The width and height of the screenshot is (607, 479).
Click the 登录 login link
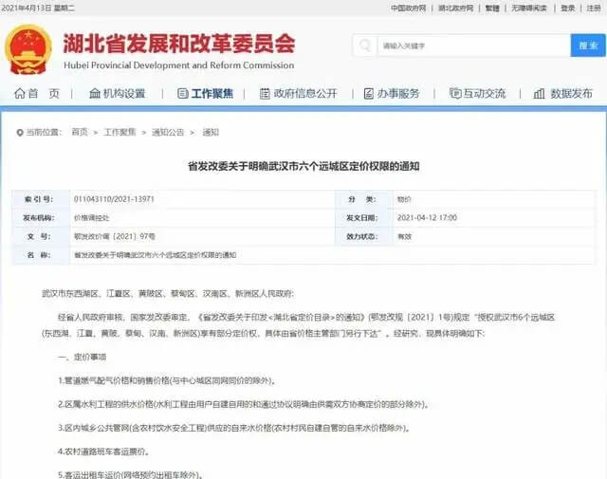click(x=567, y=8)
